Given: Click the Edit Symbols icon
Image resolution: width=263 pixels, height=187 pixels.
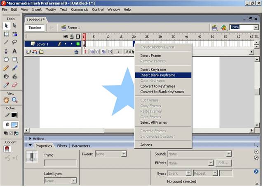Looking at the screenshot, I should tap(224, 28).
